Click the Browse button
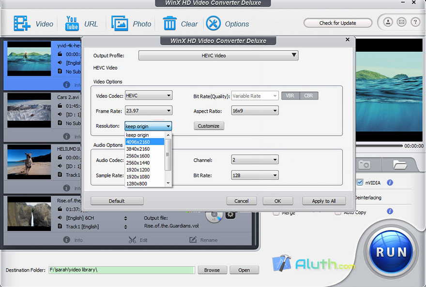Viewport: 426px width, 287px height. [212, 270]
